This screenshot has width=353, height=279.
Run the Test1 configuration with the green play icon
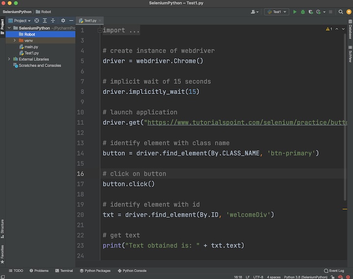coord(295,12)
